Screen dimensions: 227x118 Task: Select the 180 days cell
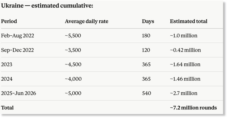pos(146,36)
